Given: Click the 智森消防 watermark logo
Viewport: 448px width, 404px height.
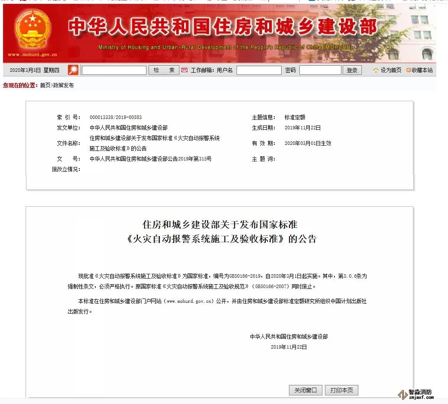Looking at the screenshot, I should point(415,394).
